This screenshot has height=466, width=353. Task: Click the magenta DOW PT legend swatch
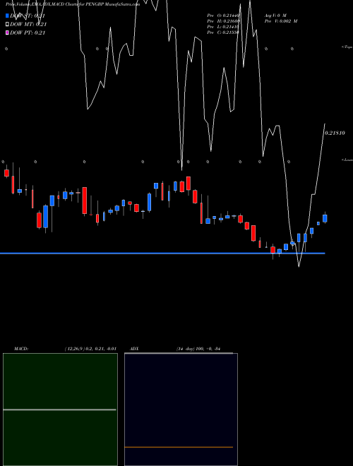[x=7, y=32]
